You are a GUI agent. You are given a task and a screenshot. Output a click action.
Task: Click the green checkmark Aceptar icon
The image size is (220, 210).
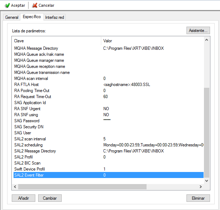(7, 5)
